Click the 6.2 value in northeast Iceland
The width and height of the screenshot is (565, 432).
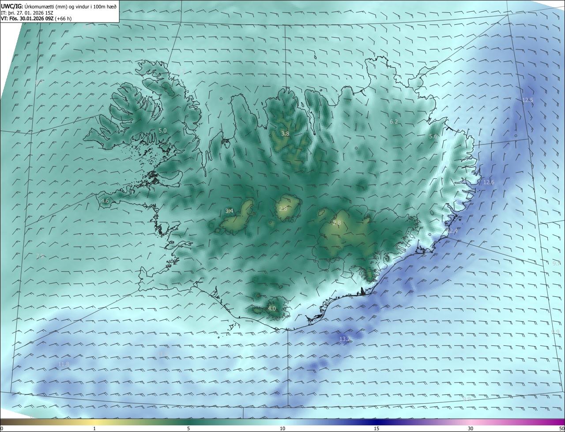[394, 121]
